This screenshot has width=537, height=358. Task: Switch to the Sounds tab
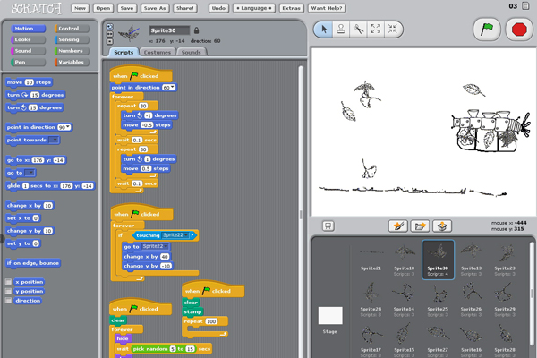click(x=192, y=52)
